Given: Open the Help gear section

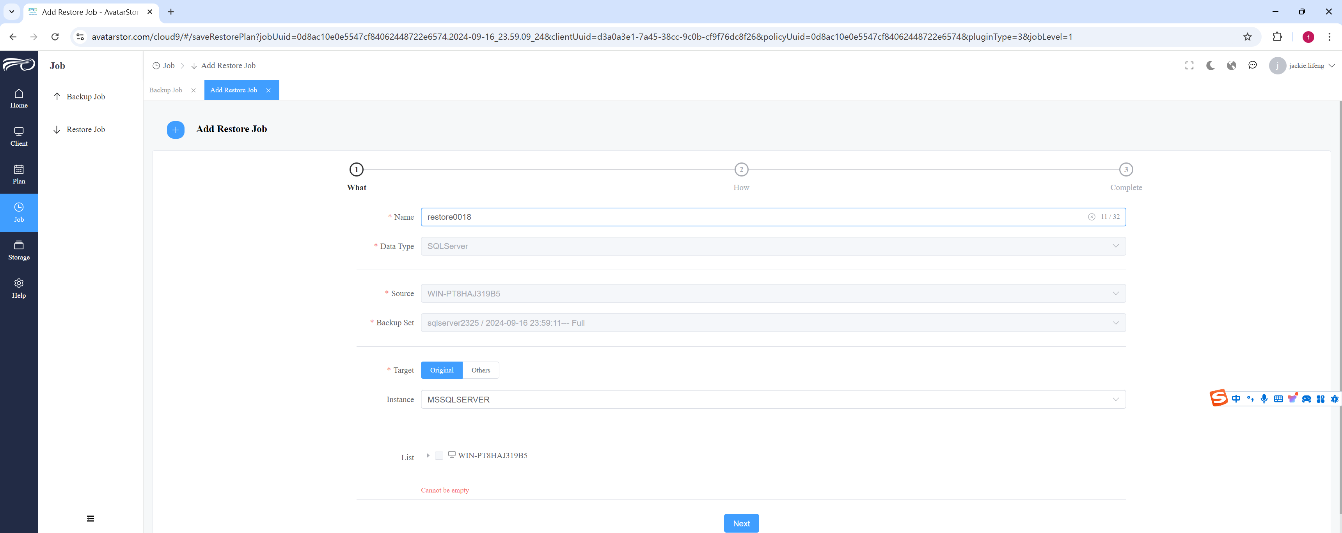Looking at the screenshot, I should click(x=19, y=288).
